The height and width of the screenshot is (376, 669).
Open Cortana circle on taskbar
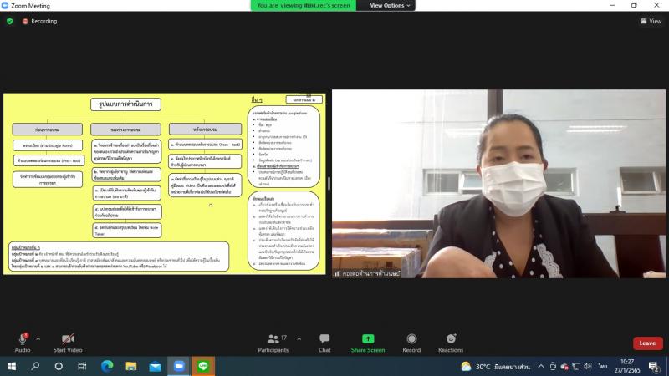[59, 366]
